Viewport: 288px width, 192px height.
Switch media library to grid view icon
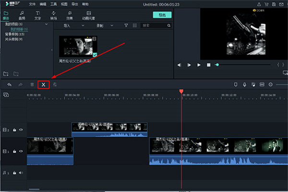pyautogui.click(x=135, y=25)
